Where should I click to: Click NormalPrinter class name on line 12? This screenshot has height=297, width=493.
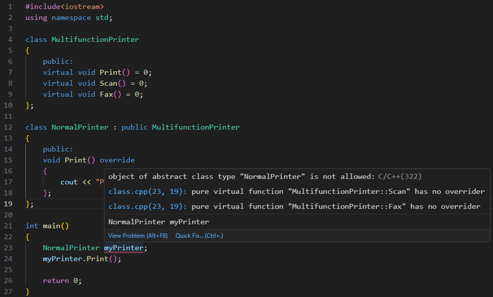(x=80, y=127)
